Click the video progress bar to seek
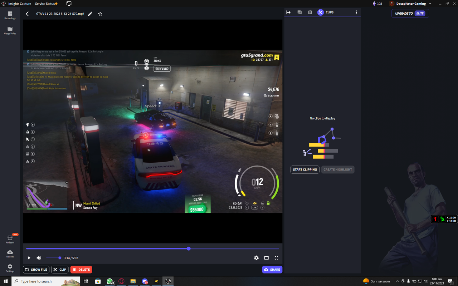Viewport: 458px width, 286px height. (x=152, y=248)
